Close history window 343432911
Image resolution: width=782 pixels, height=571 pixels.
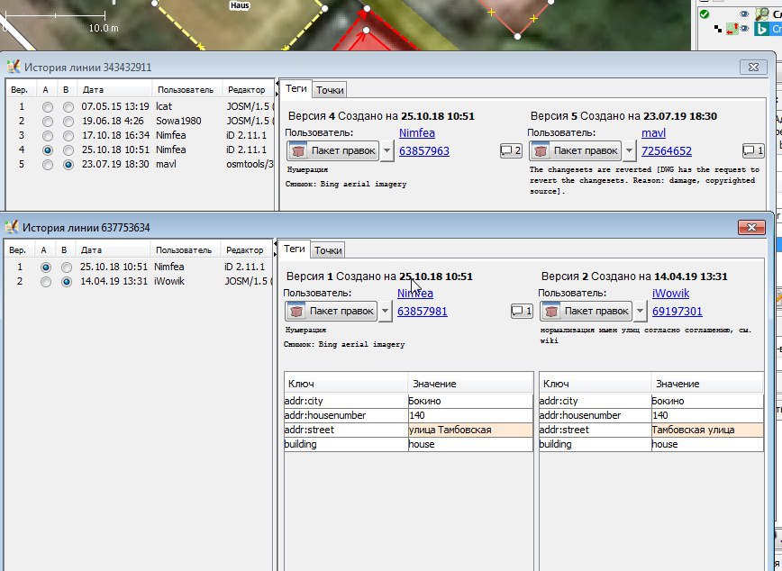click(x=753, y=67)
